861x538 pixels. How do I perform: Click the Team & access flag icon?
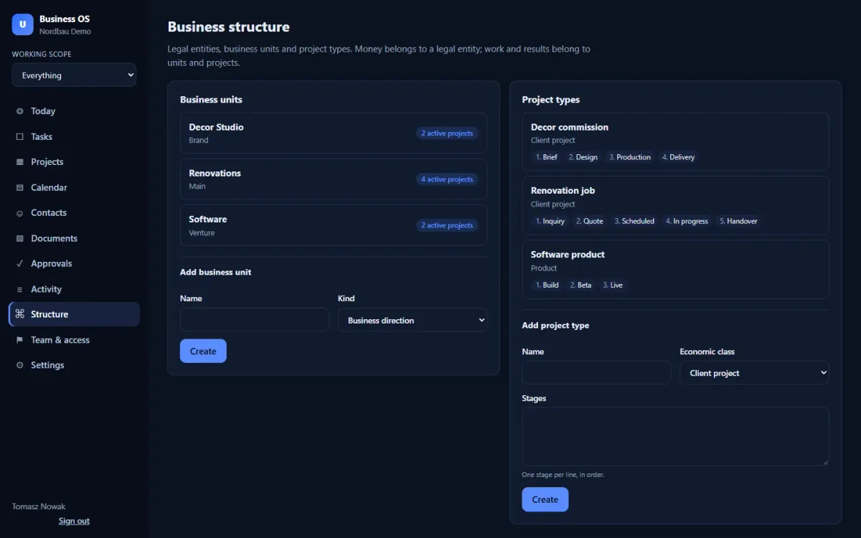pyautogui.click(x=19, y=340)
